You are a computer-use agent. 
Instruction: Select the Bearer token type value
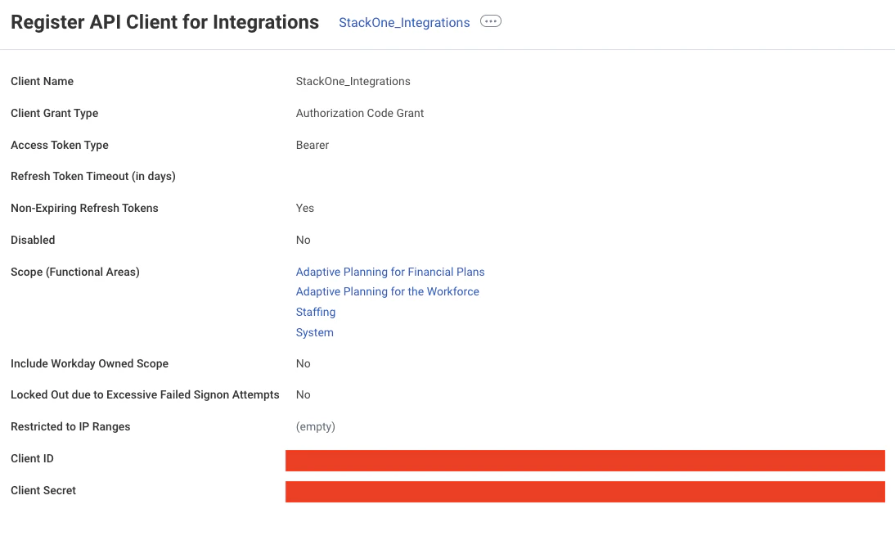coord(313,145)
